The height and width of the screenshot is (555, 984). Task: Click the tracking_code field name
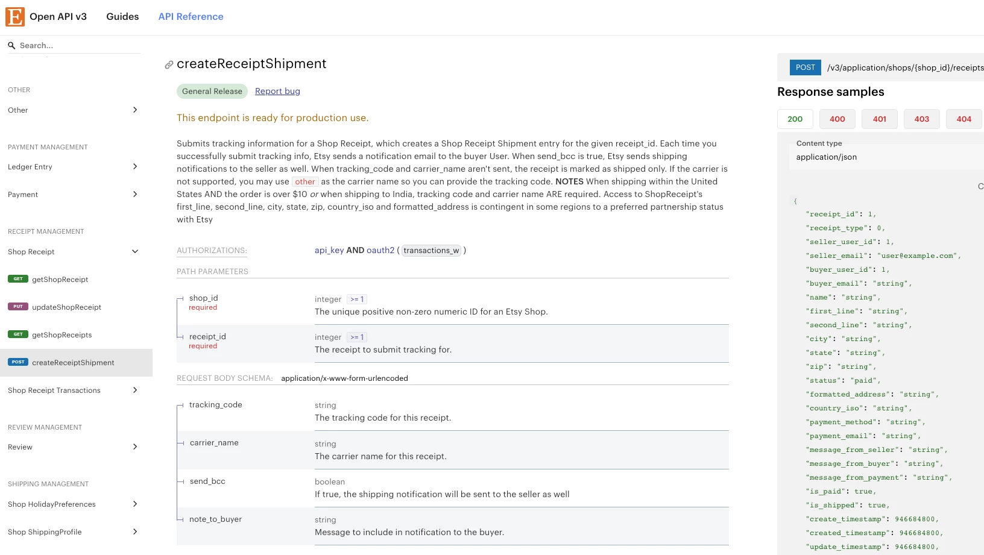click(216, 404)
